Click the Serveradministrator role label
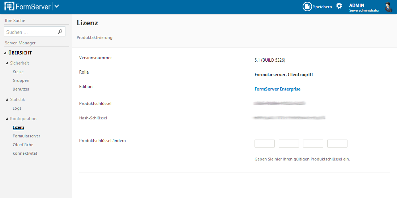 (x=364, y=10)
